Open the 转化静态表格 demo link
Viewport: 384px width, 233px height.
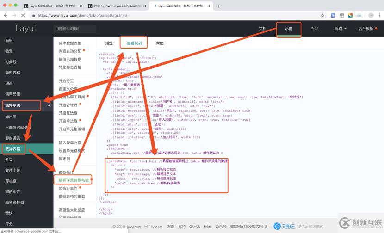[70, 67]
